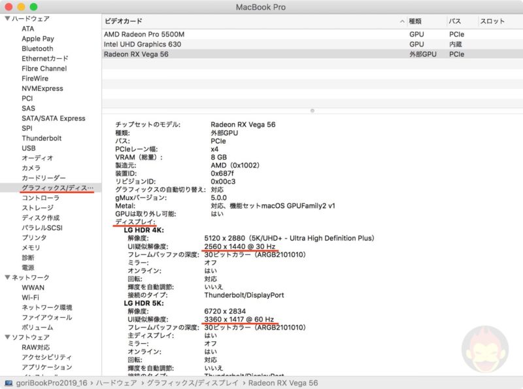This screenshot has width=523, height=389.
Task: Select Bluetooth in the hardware sidebar
Action: [36, 48]
